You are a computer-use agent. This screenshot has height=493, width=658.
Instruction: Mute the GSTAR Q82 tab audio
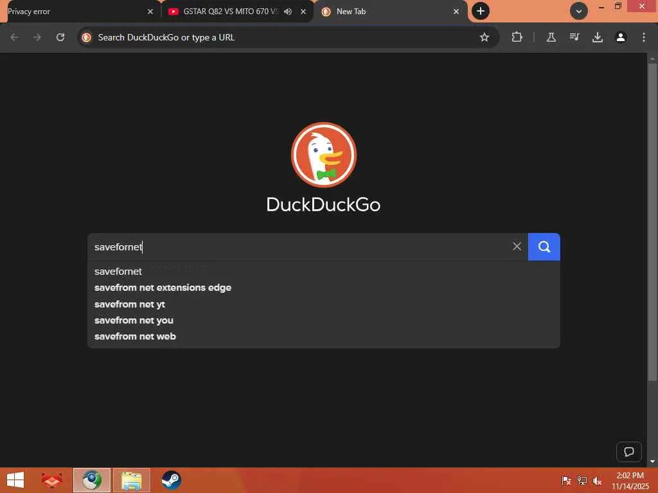click(288, 12)
